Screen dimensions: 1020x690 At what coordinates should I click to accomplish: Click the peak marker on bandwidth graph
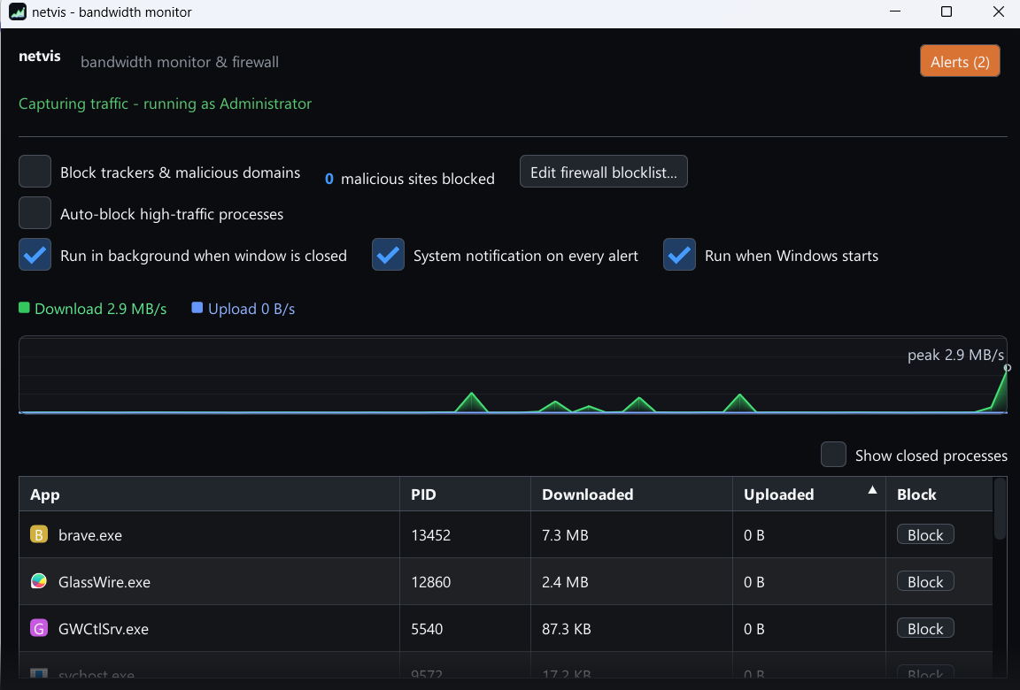(1007, 368)
